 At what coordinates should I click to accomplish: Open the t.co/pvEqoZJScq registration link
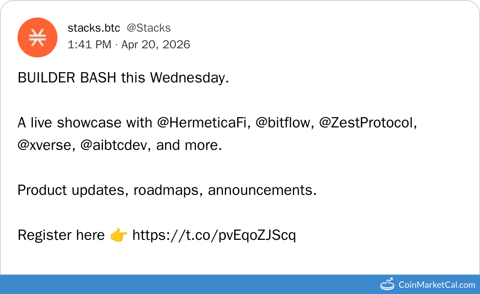(x=214, y=235)
